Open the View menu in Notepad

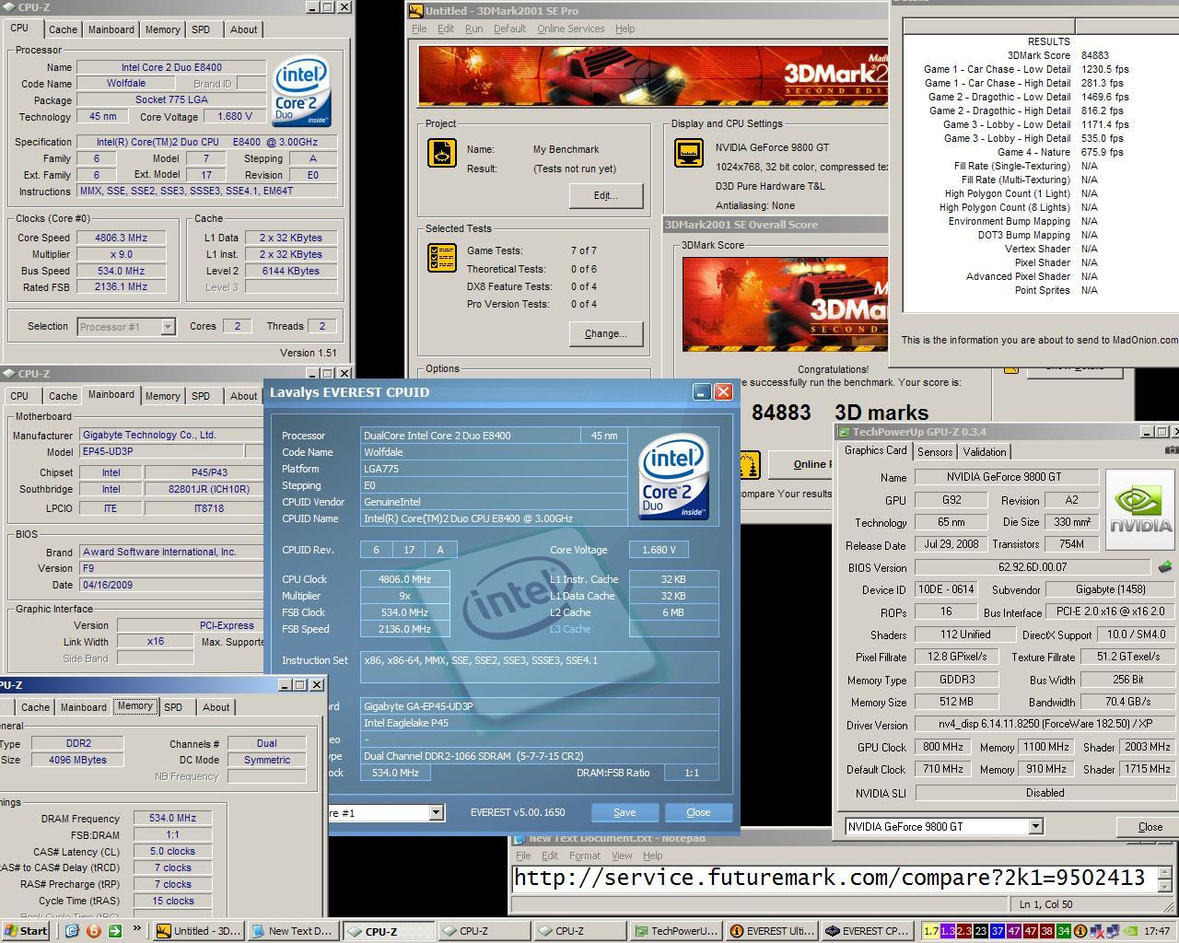(x=622, y=856)
